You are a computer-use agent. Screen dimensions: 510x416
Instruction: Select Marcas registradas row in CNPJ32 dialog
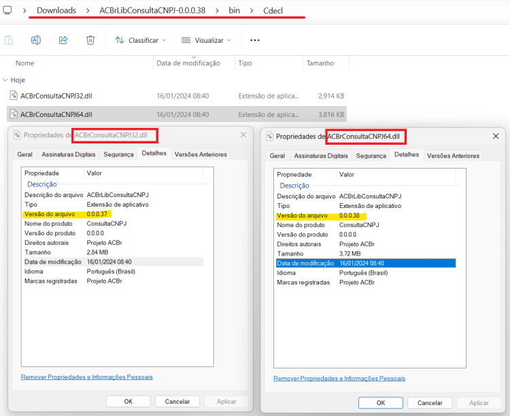(x=114, y=281)
